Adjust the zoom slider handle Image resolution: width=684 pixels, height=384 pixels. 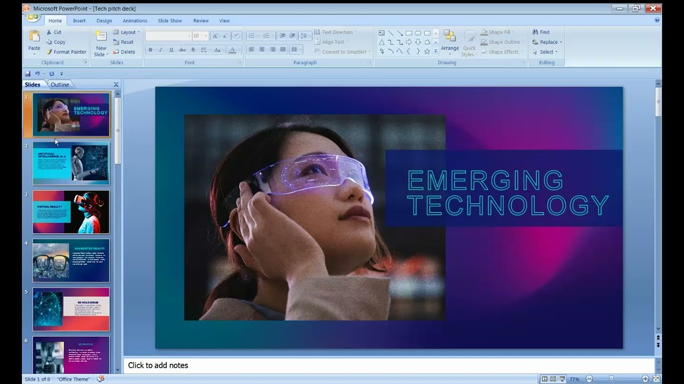[611, 379]
